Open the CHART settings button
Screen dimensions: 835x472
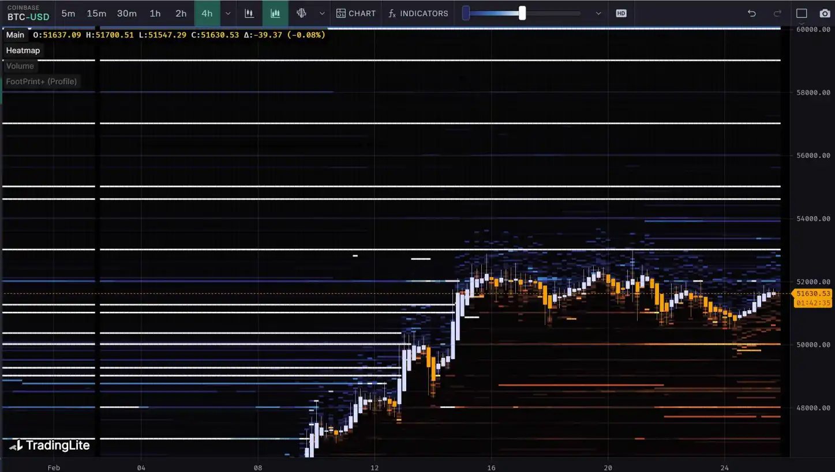click(x=356, y=13)
